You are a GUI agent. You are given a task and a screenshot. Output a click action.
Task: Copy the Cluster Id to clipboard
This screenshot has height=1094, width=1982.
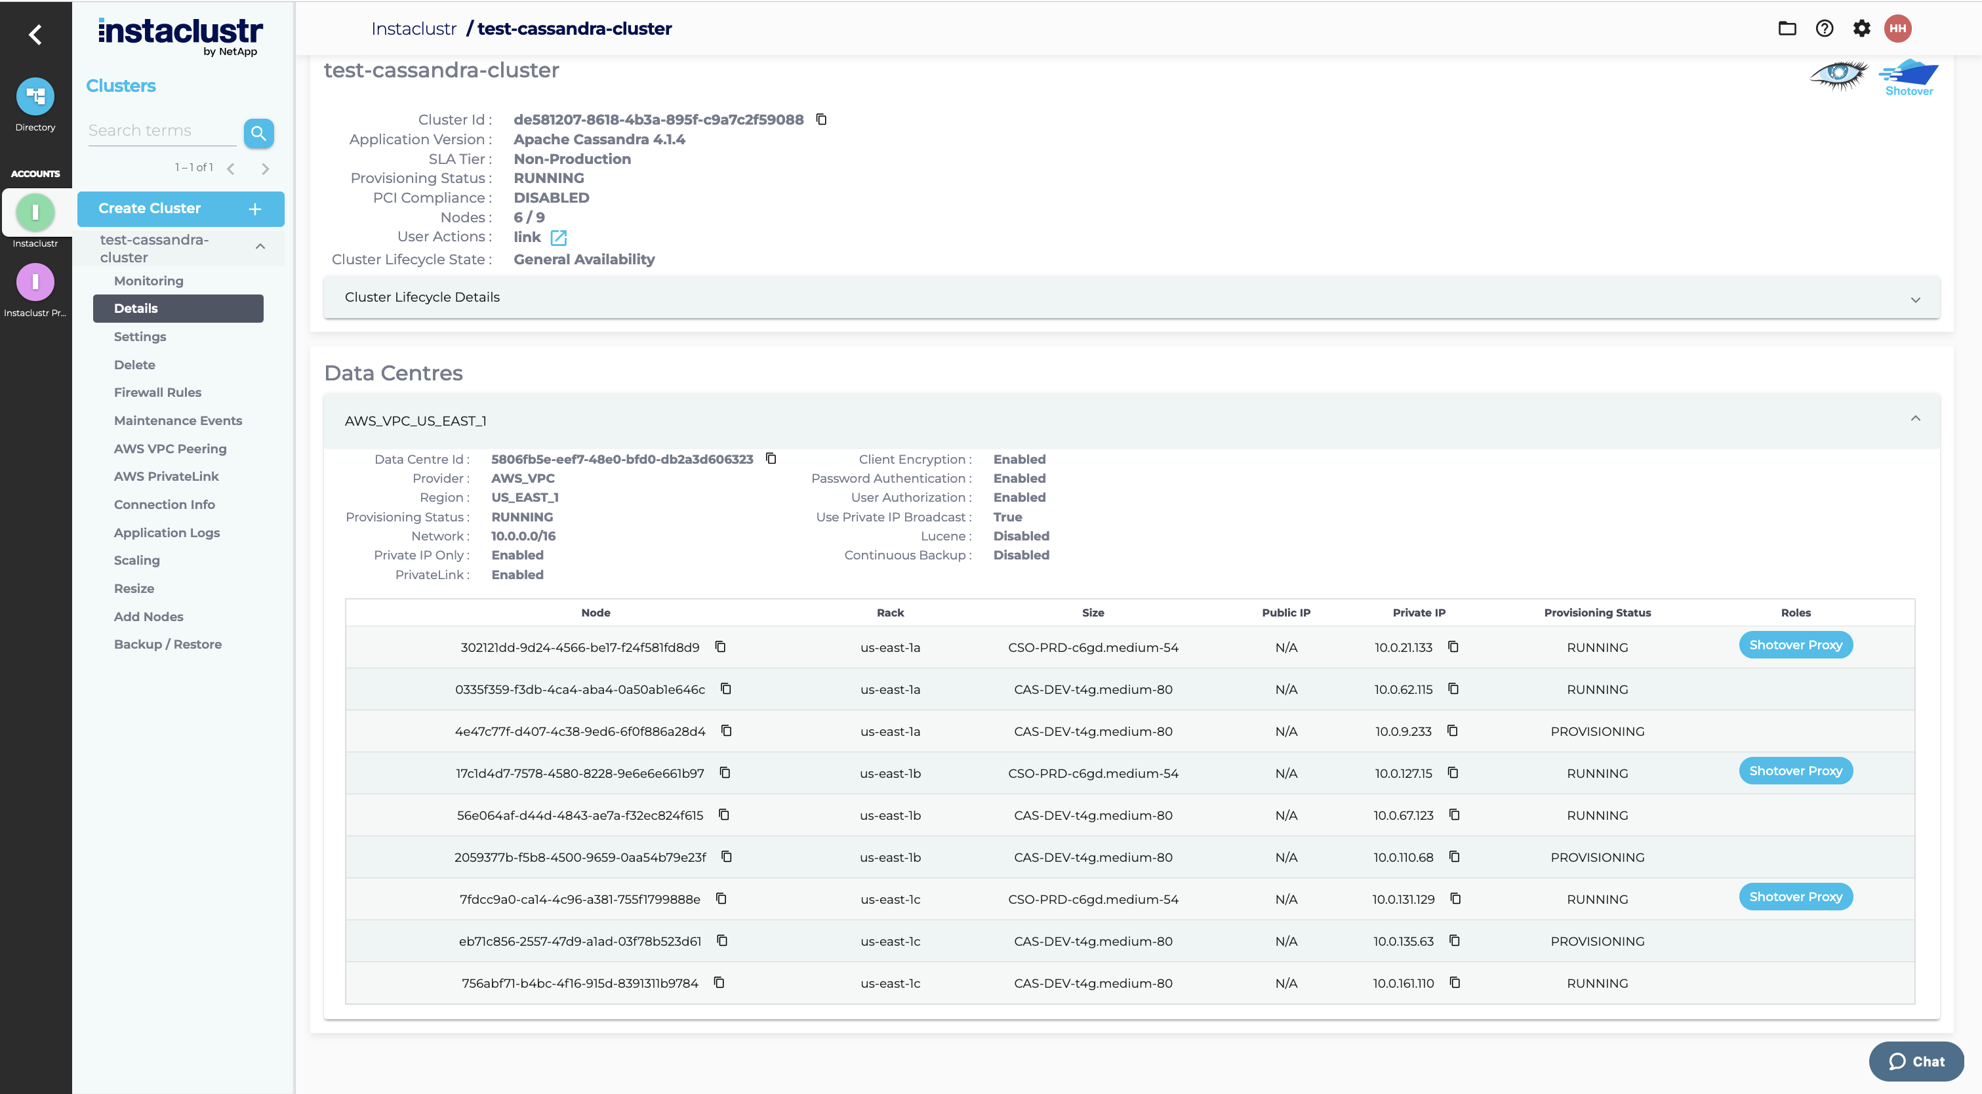coord(821,119)
